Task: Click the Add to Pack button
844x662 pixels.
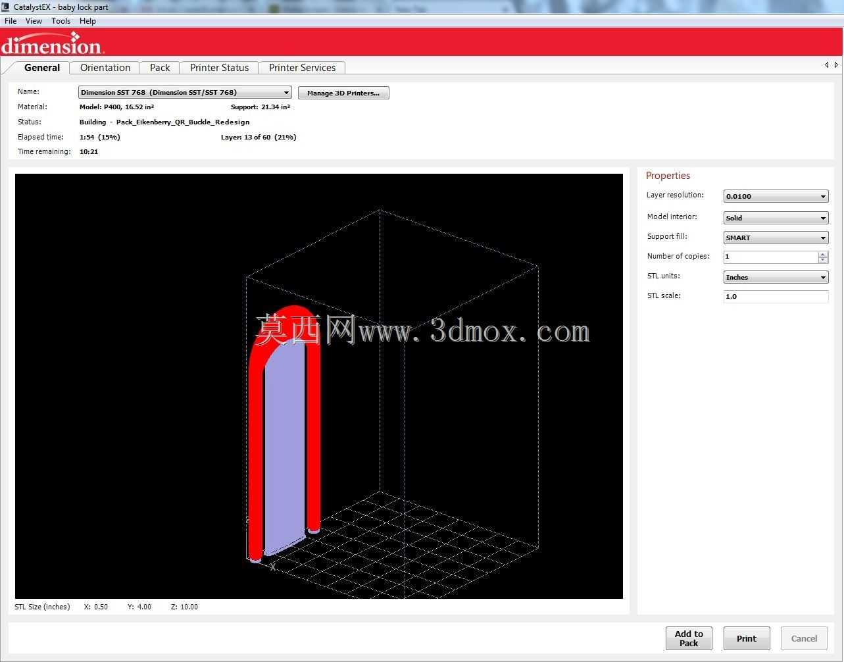Action: 689,638
